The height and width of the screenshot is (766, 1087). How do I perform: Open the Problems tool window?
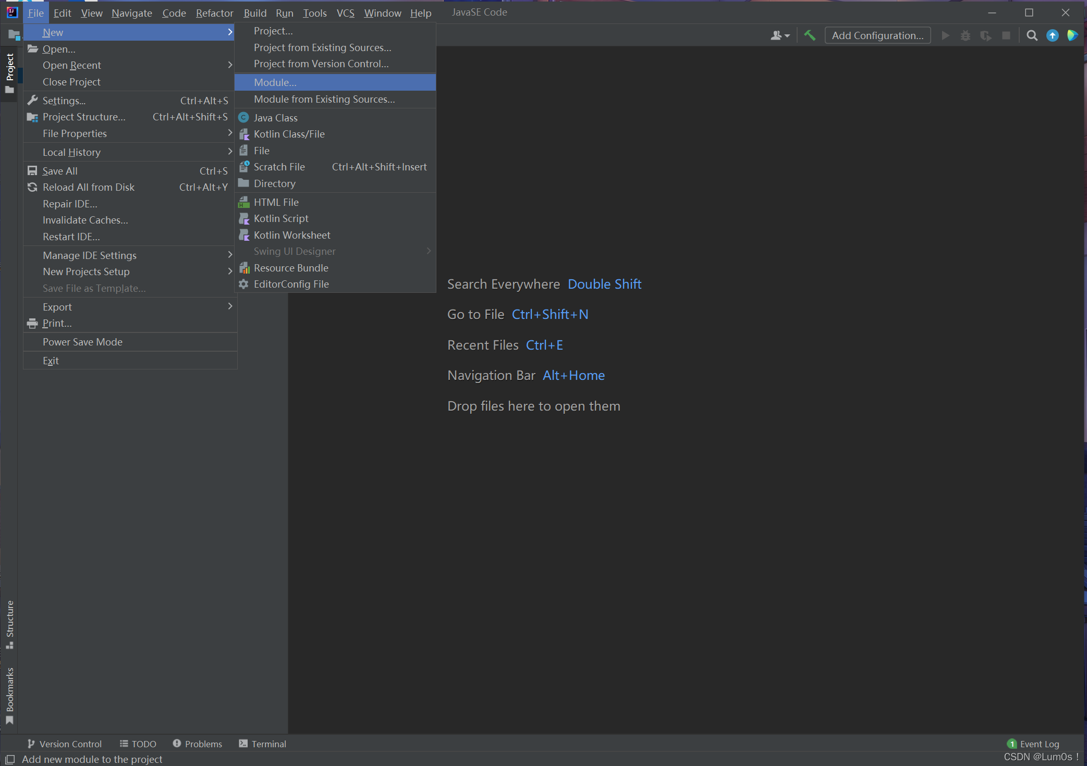tap(198, 744)
